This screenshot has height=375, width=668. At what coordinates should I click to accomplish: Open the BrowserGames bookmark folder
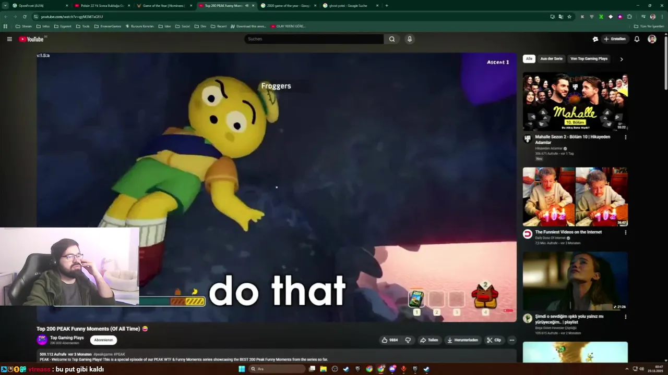(x=108, y=26)
